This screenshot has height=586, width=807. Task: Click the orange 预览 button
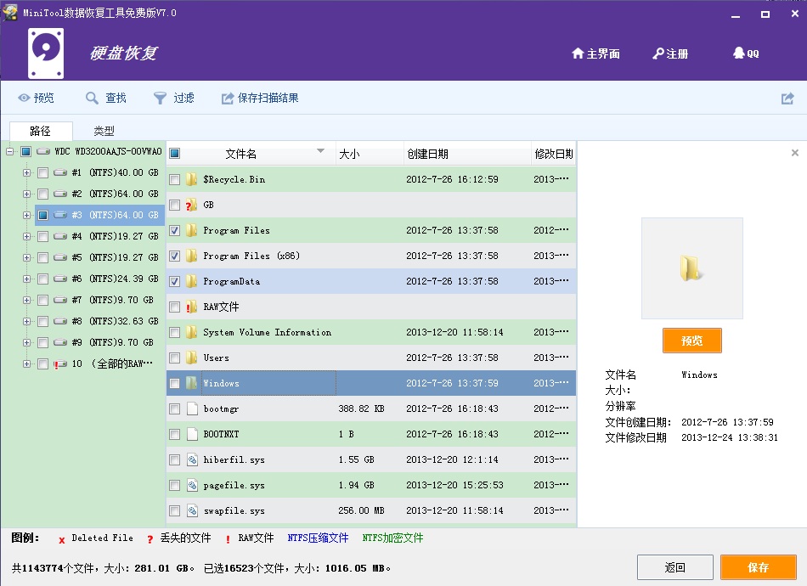pos(691,341)
